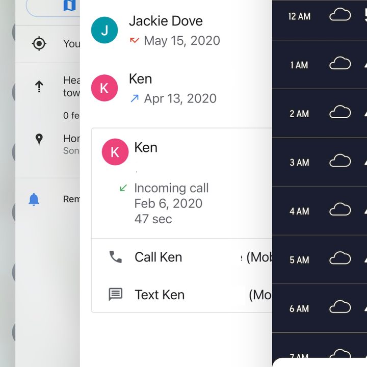The height and width of the screenshot is (367, 367).
Task: Tap the blue map icon in Maps
Action: coord(69,6)
